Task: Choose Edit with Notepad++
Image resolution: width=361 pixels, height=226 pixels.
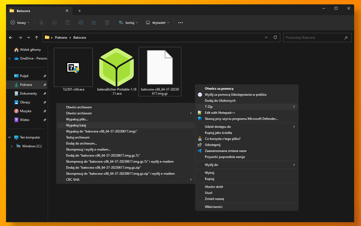Action: click(x=247, y=113)
